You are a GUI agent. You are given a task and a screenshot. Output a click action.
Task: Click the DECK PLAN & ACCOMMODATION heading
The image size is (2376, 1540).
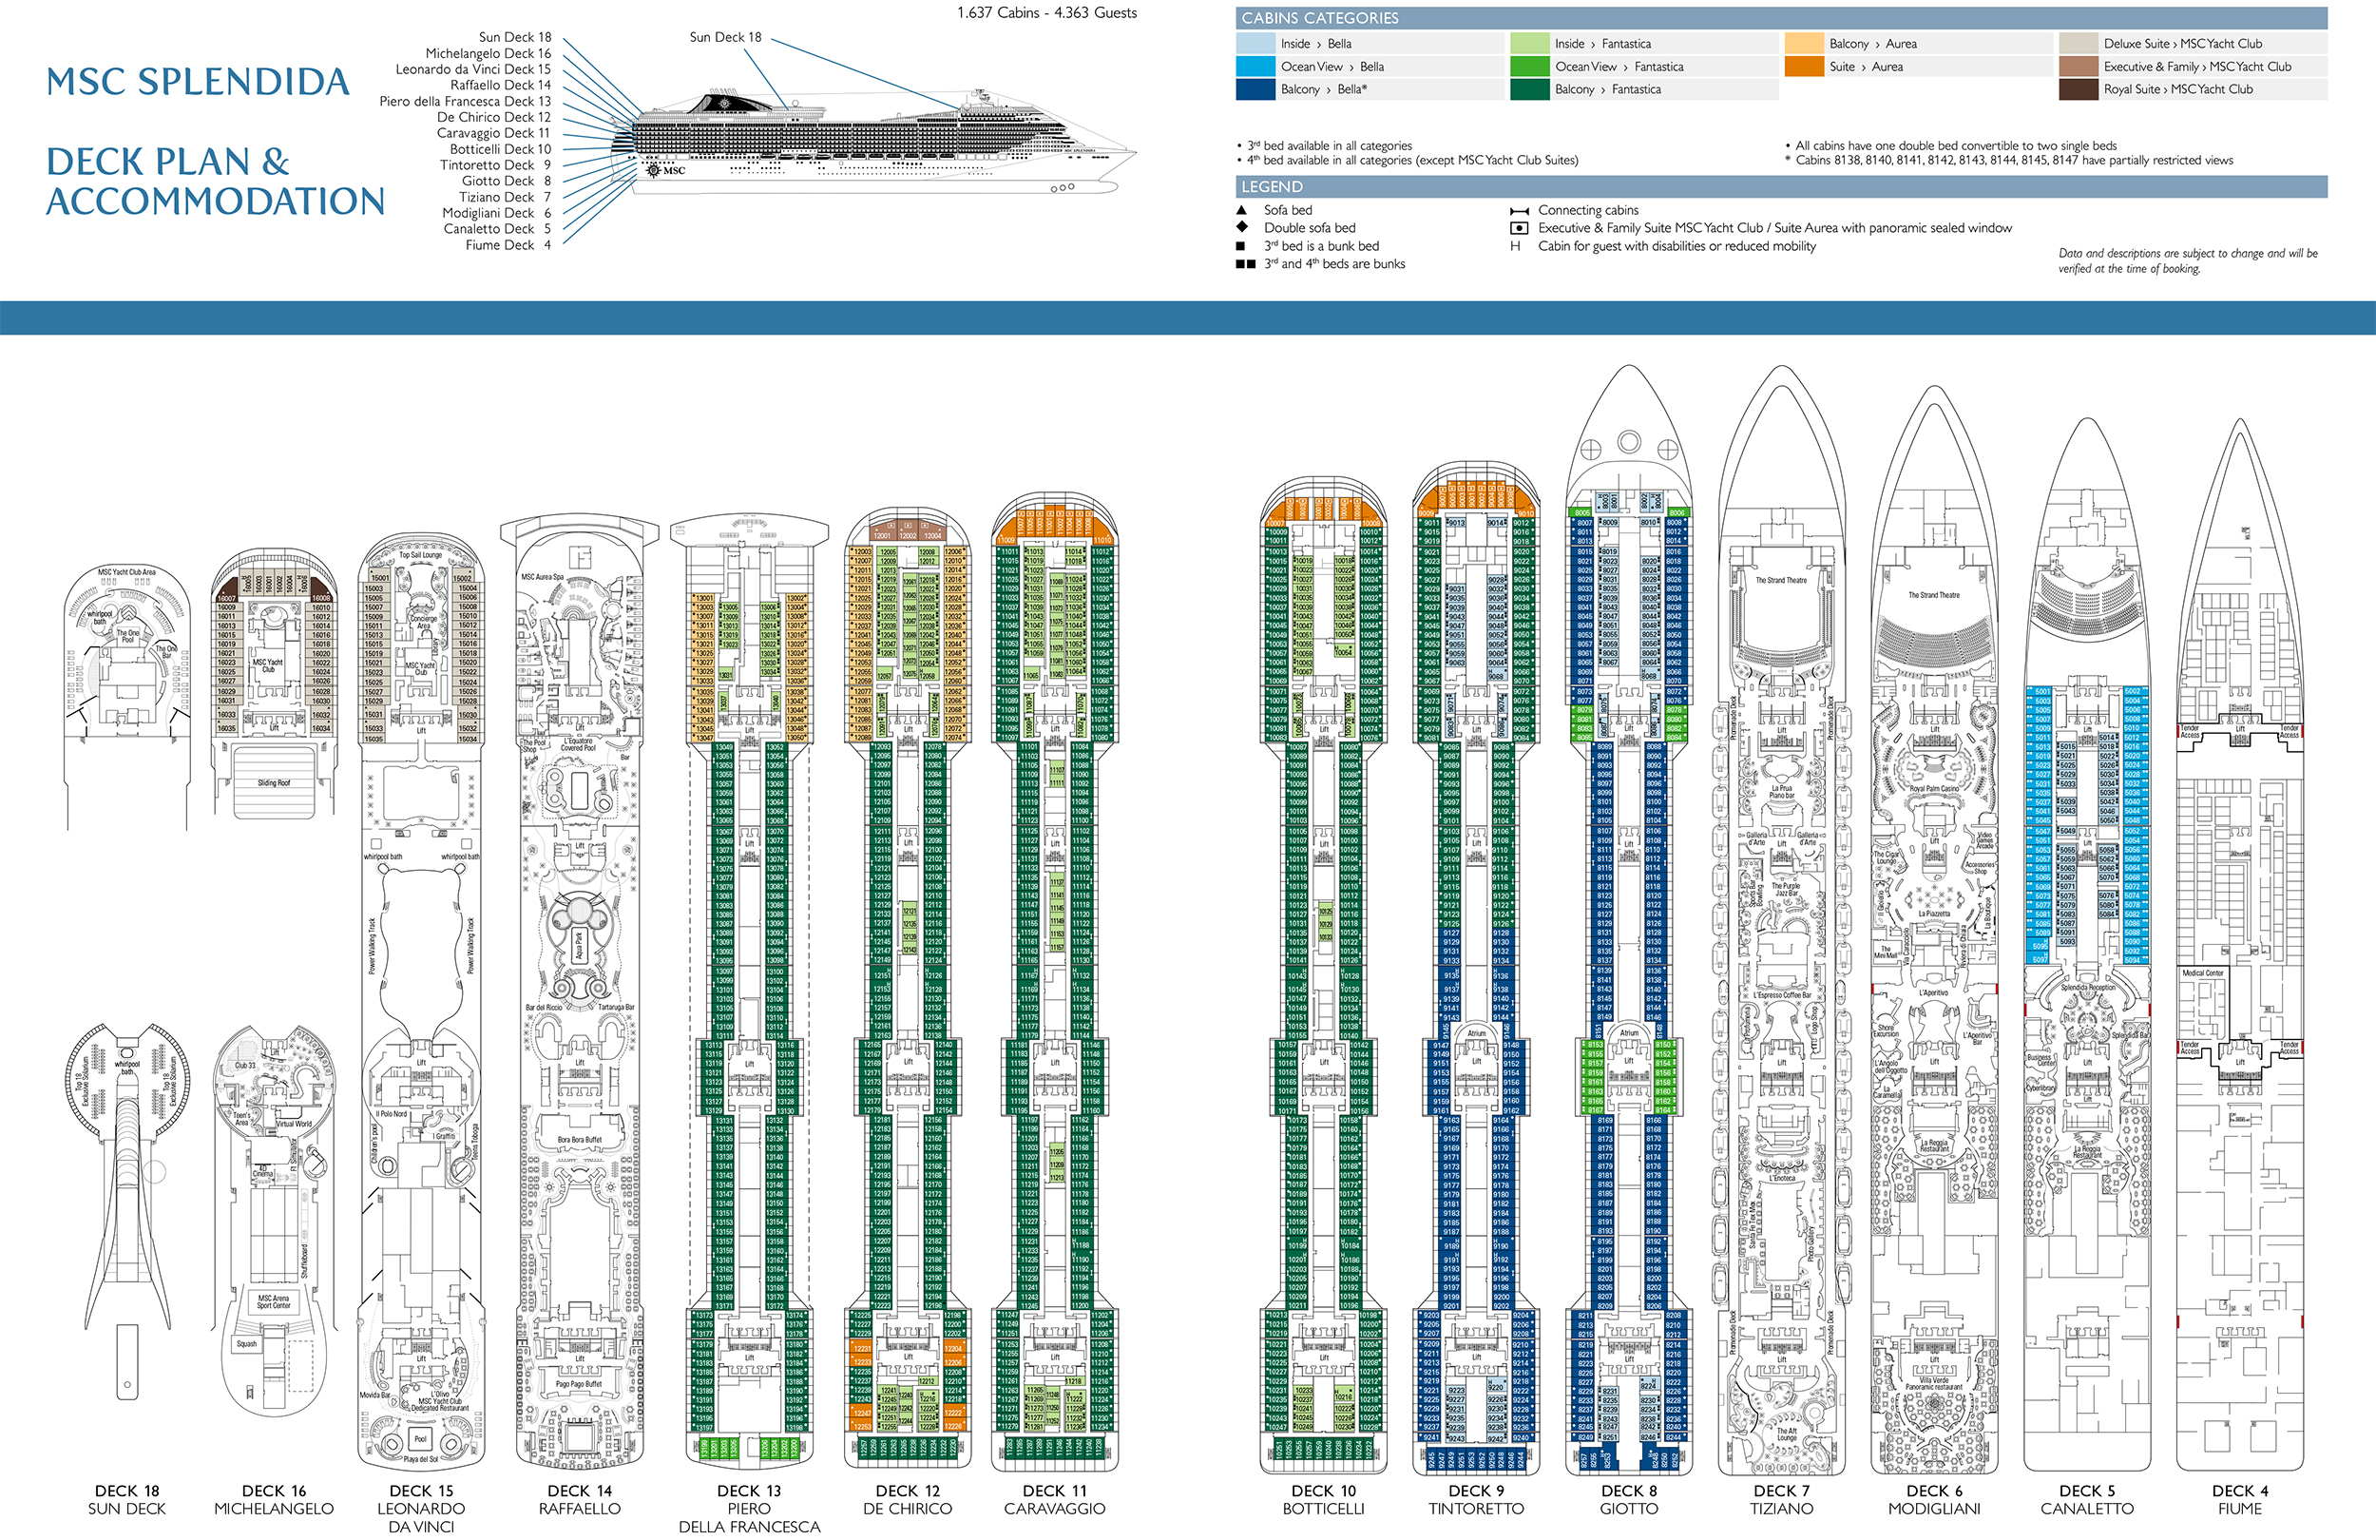[215, 181]
